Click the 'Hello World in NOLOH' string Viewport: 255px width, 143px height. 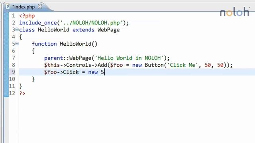(129, 58)
